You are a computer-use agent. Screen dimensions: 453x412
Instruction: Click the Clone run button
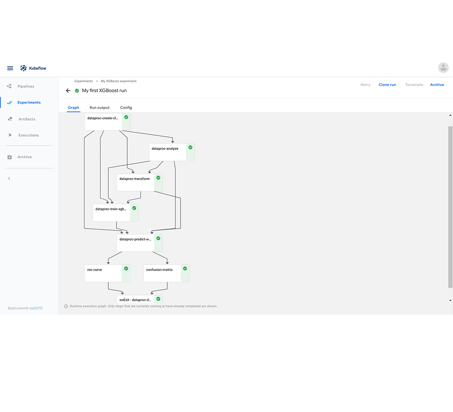(x=387, y=85)
